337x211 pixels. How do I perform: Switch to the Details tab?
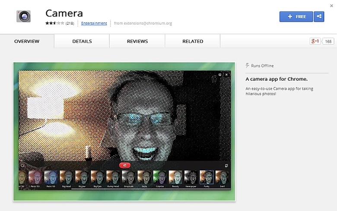point(82,41)
